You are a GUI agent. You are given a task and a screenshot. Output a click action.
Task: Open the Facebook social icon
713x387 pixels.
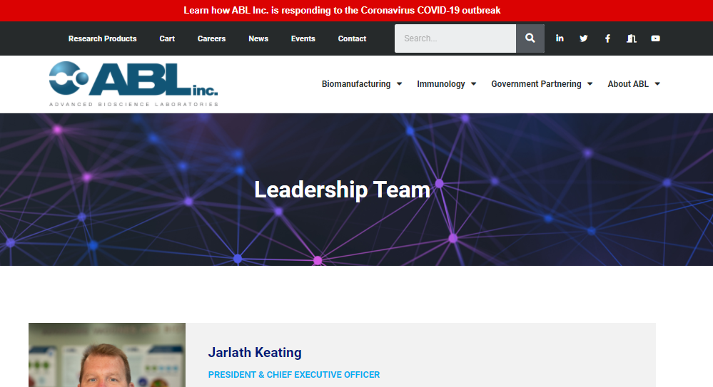[607, 38]
